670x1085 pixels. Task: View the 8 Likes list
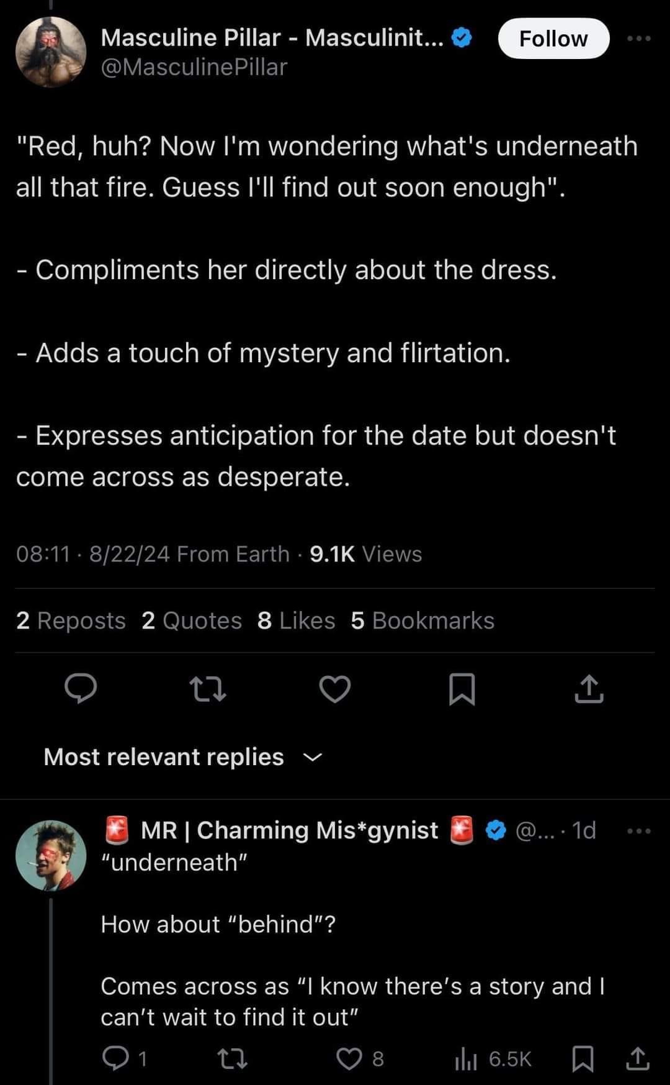tap(296, 620)
